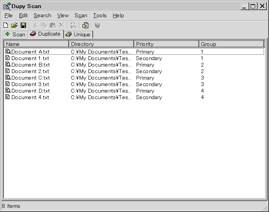The height and width of the screenshot is (212, 269).
Task: Sort by the Group column header
Action: tap(231, 44)
